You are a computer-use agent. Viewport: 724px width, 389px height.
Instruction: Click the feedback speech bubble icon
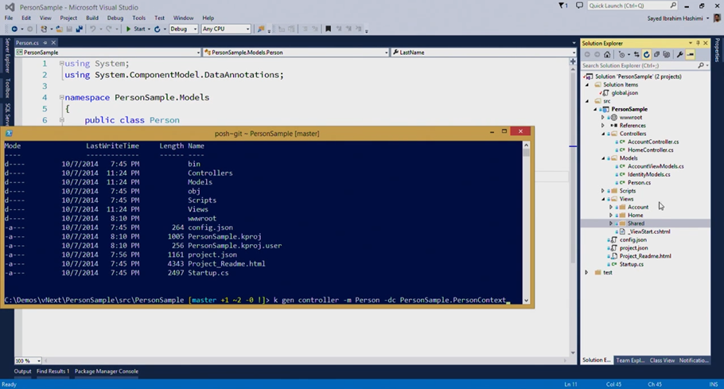(x=579, y=6)
